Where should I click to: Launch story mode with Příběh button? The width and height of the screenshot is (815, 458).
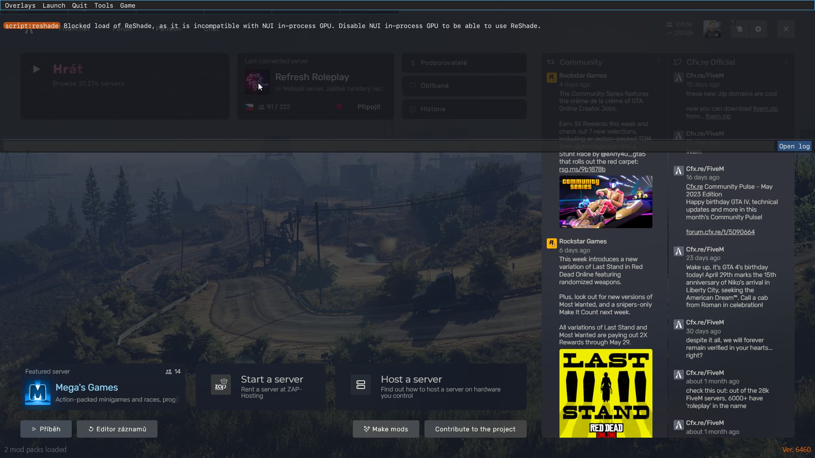tap(46, 429)
